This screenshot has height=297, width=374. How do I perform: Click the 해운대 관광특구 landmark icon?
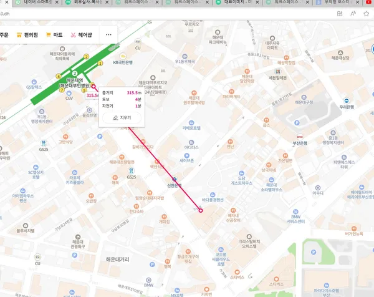point(78,237)
